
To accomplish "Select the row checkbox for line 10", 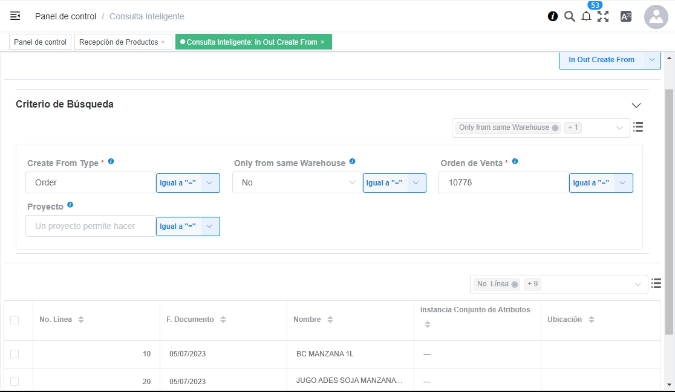I will pos(15,354).
